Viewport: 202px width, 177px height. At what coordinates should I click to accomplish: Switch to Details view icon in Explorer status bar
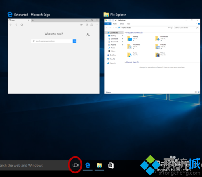pos(196,92)
